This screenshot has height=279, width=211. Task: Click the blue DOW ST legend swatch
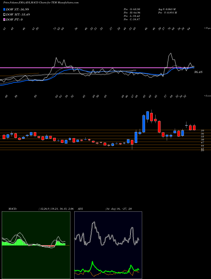pos(5,9)
